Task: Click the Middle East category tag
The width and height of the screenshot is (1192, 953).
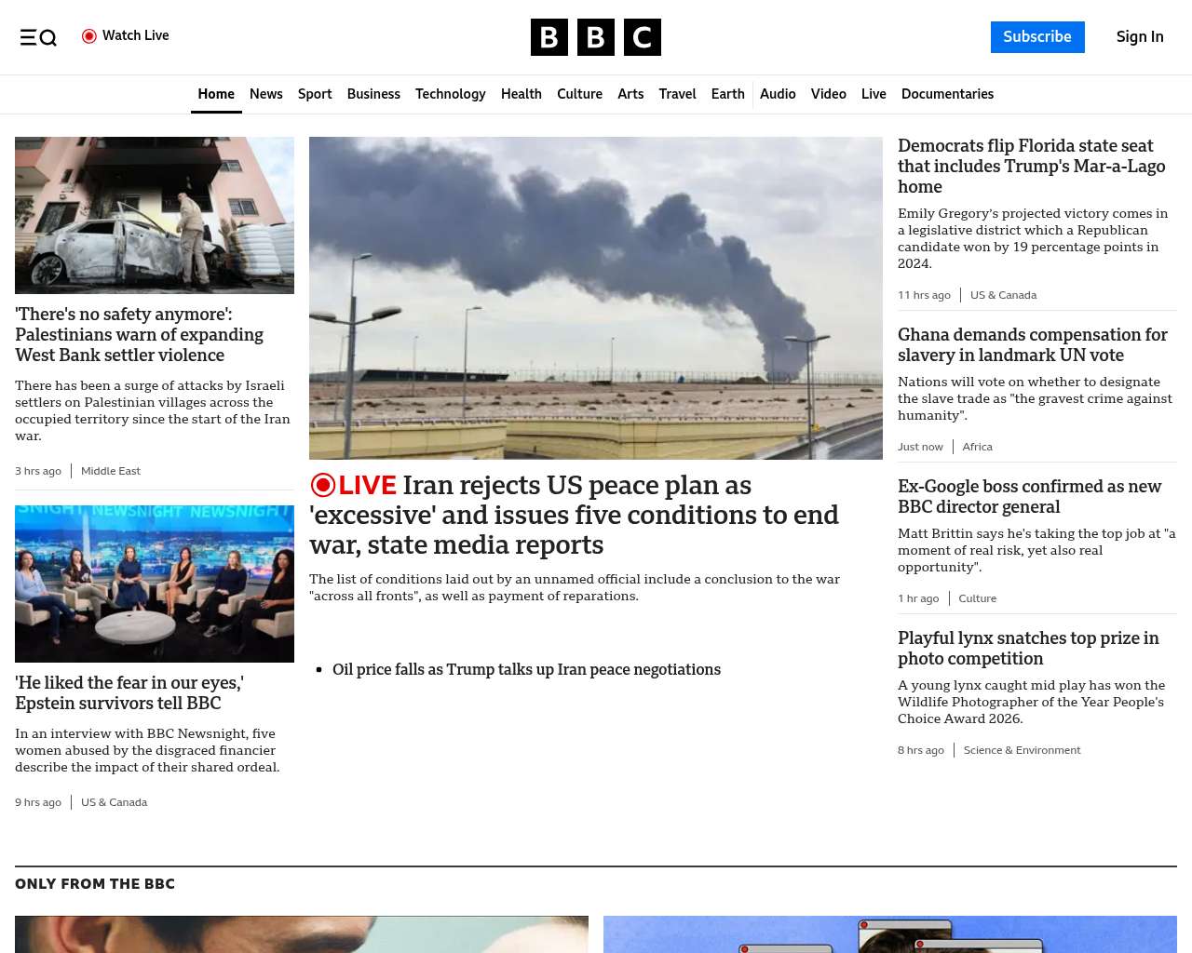Action: 111,471
